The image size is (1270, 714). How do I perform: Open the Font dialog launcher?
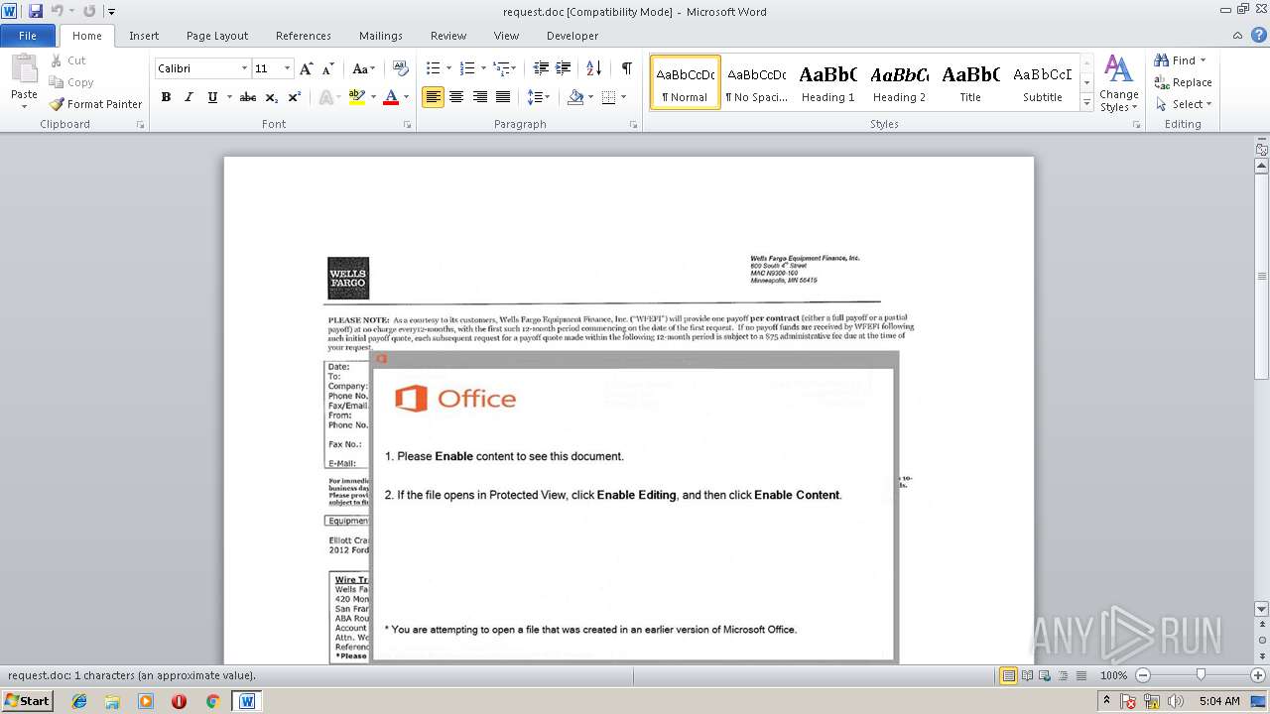pos(408,125)
